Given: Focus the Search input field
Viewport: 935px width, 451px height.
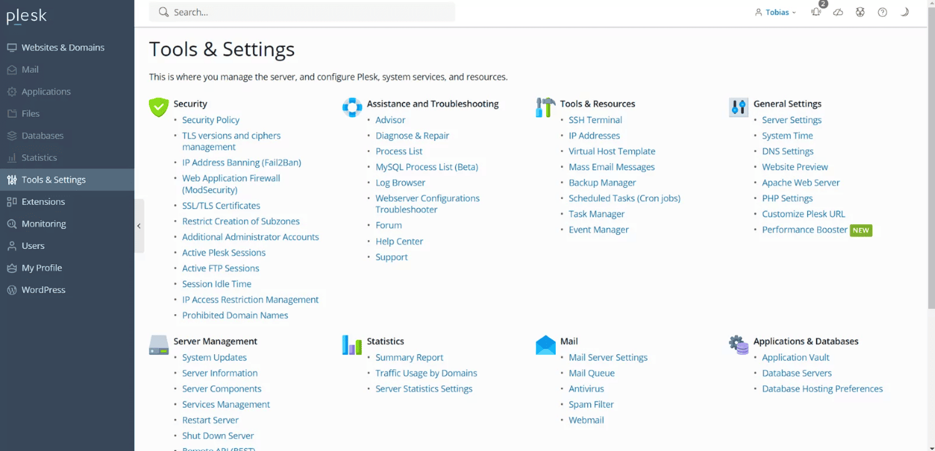Looking at the screenshot, I should click(x=310, y=12).
